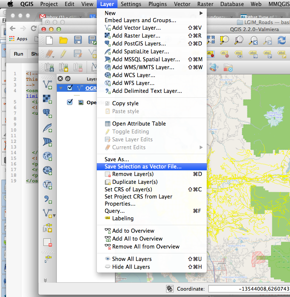The image size is (290, 297).
Task: Choose Save Selection as Vector File
Action: pos(152,167)
